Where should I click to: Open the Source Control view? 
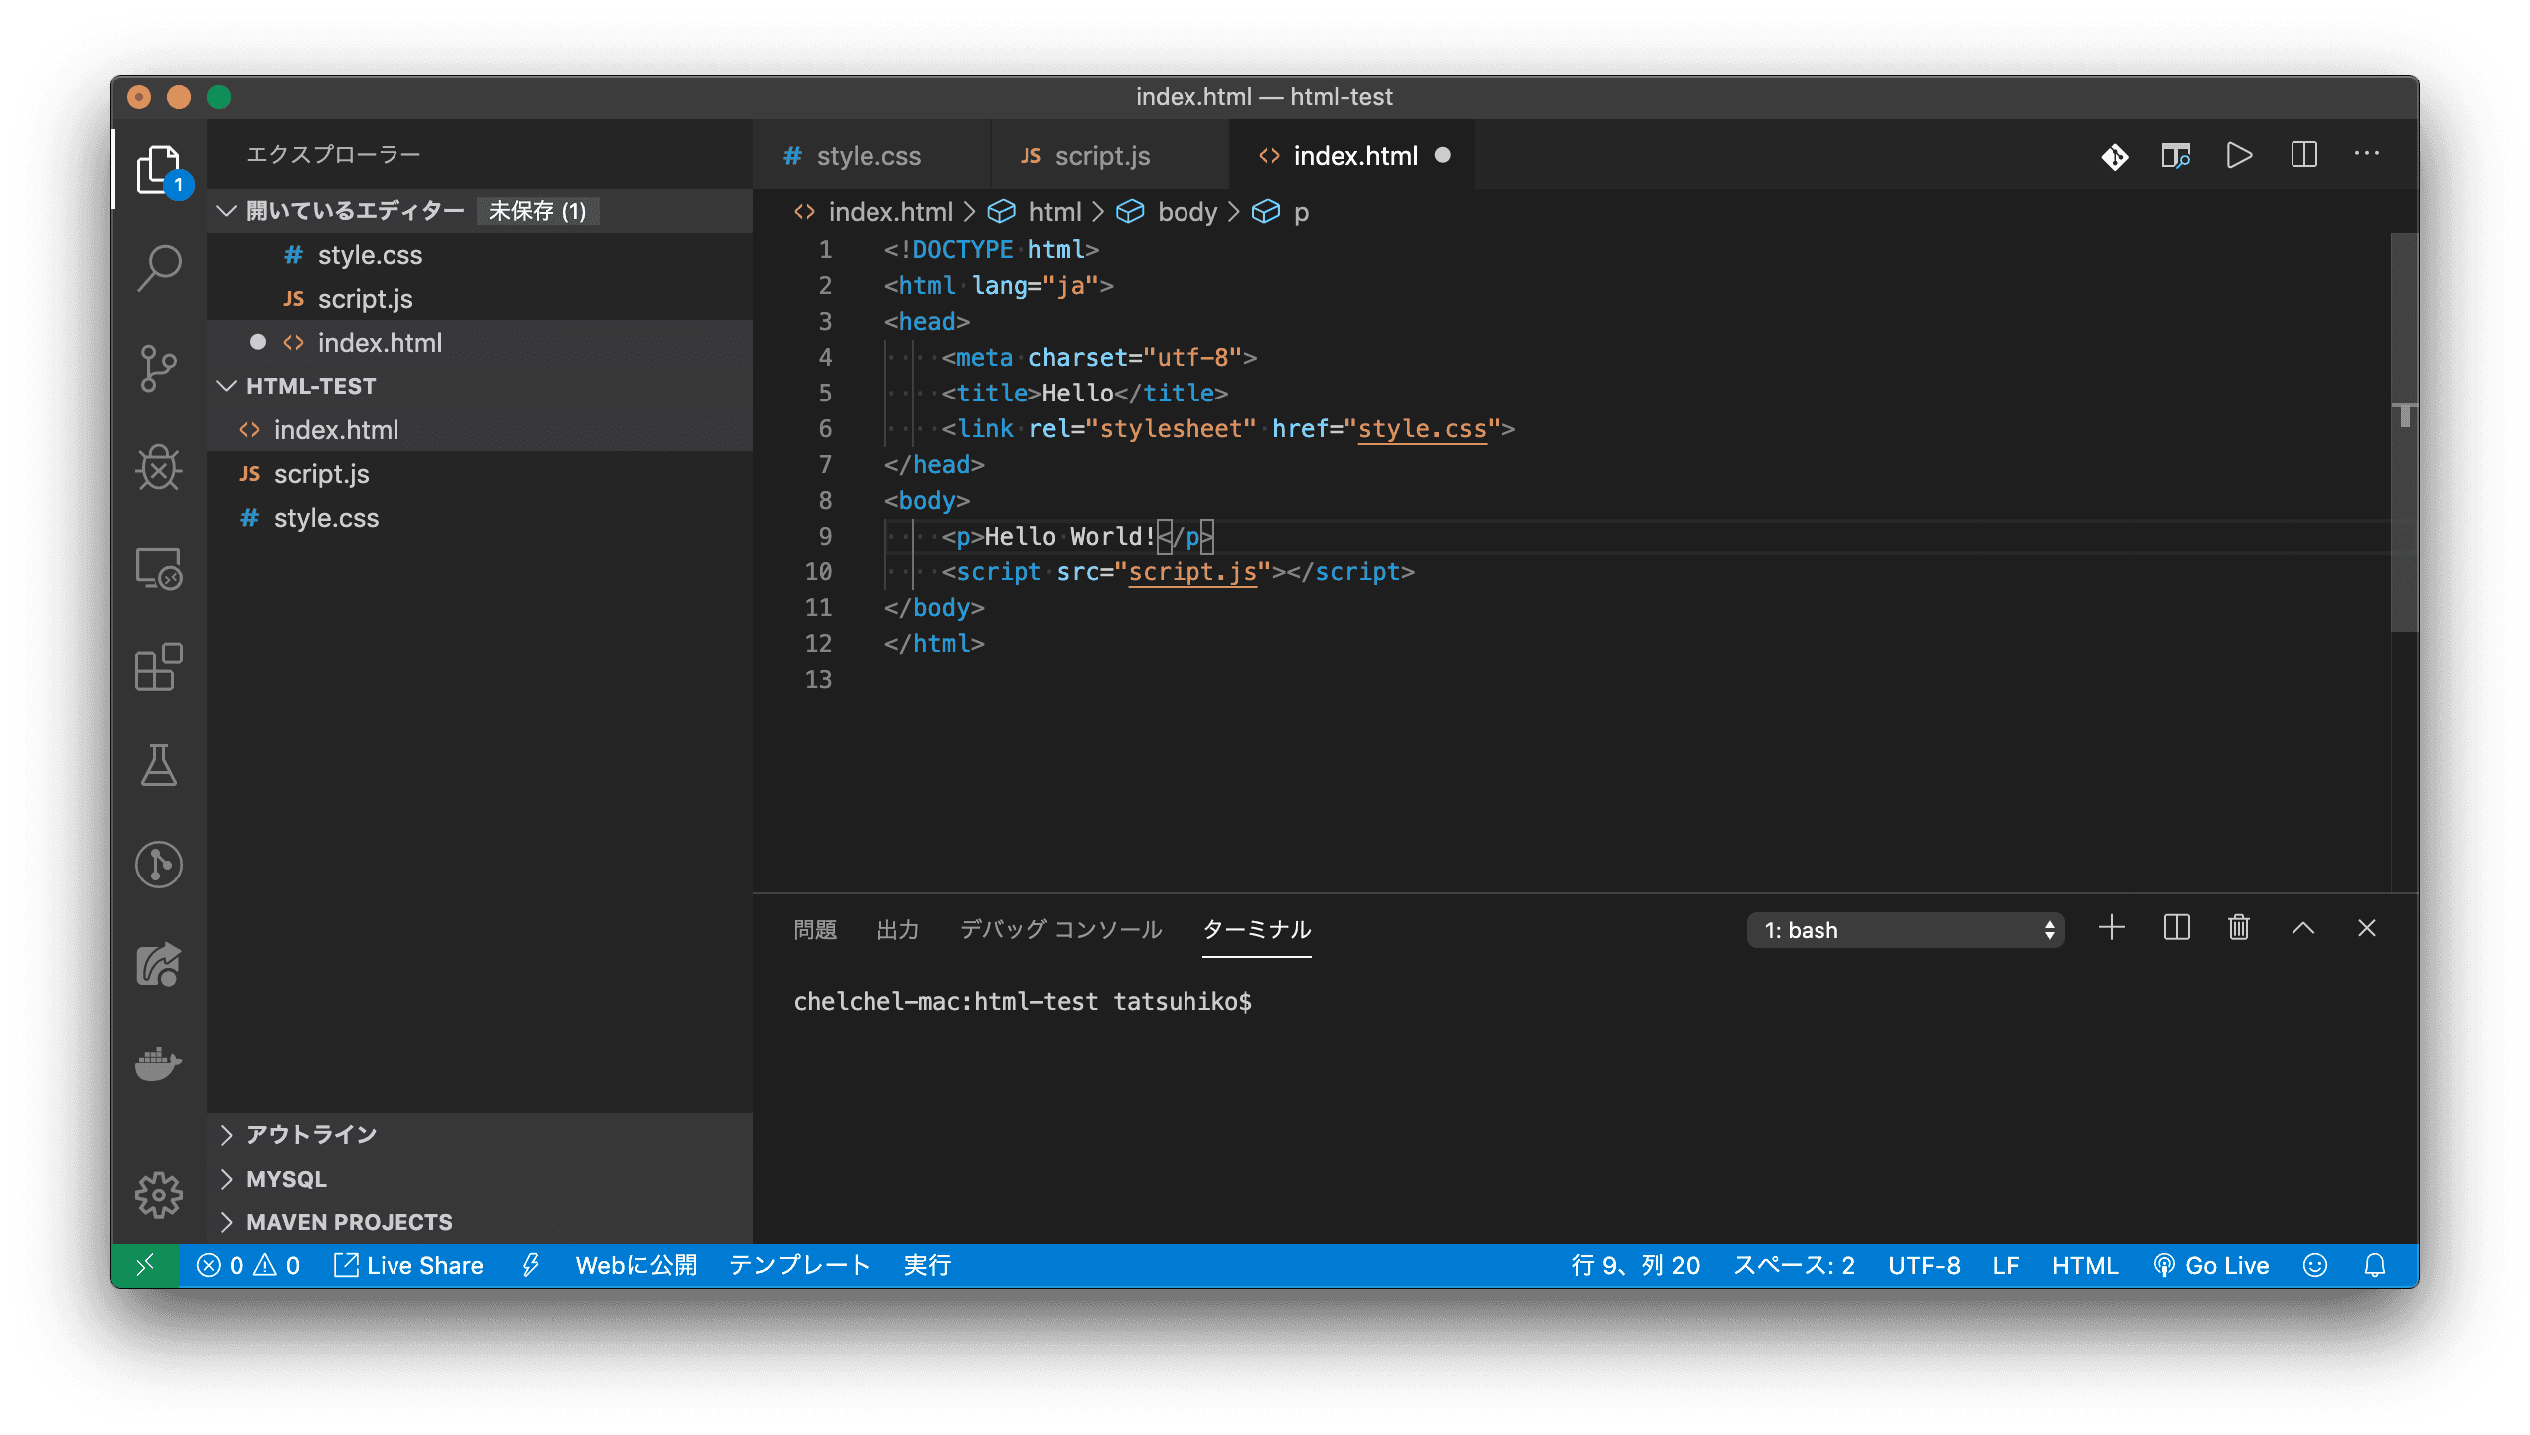[x=159, y=368]
